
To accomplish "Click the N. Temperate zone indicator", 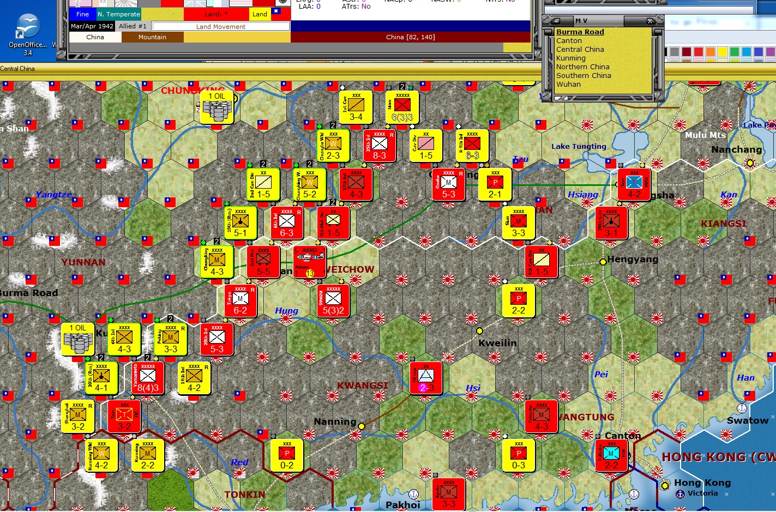I will 119,14.
